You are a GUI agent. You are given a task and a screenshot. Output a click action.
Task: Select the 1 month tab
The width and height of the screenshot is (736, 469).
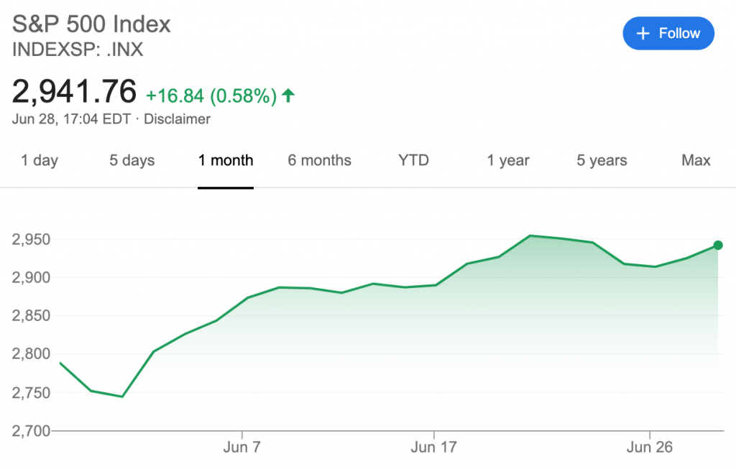point(225,160)
